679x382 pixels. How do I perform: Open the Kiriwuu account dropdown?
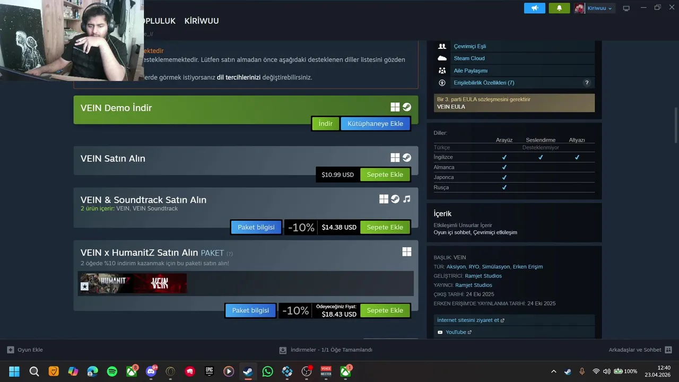(x=594, y=8)
